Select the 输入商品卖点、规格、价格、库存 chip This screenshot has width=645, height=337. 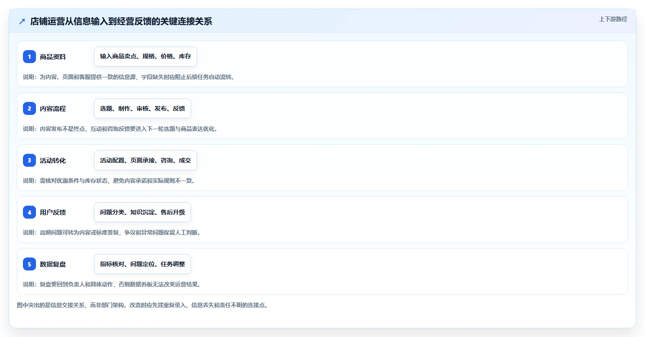146,57
